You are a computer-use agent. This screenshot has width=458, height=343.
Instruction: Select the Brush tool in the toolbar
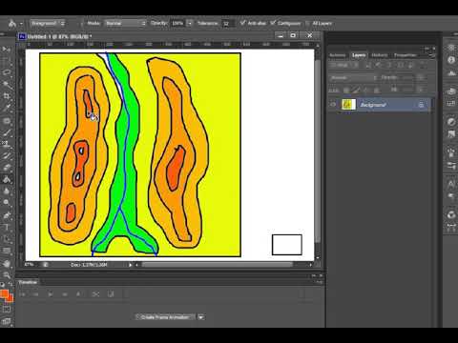[7, 132]
